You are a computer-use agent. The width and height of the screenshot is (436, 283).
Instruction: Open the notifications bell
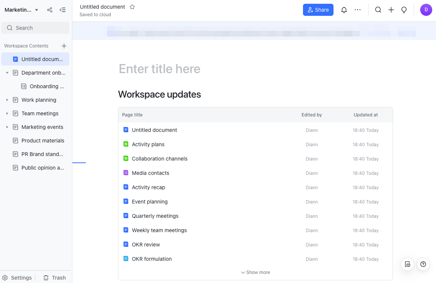[344, 10]
